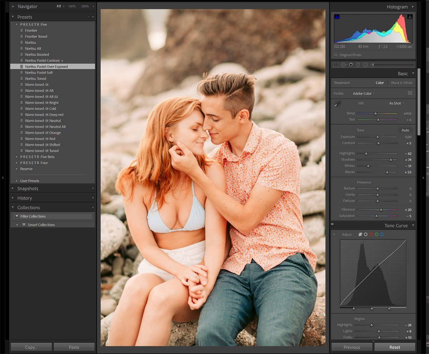Click the Temp slider handle
This screenshot has width=429, height=354.
coord(375,113)
